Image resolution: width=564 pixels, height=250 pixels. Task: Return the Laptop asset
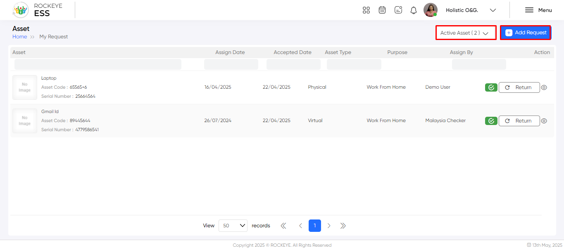click(519, 87)
